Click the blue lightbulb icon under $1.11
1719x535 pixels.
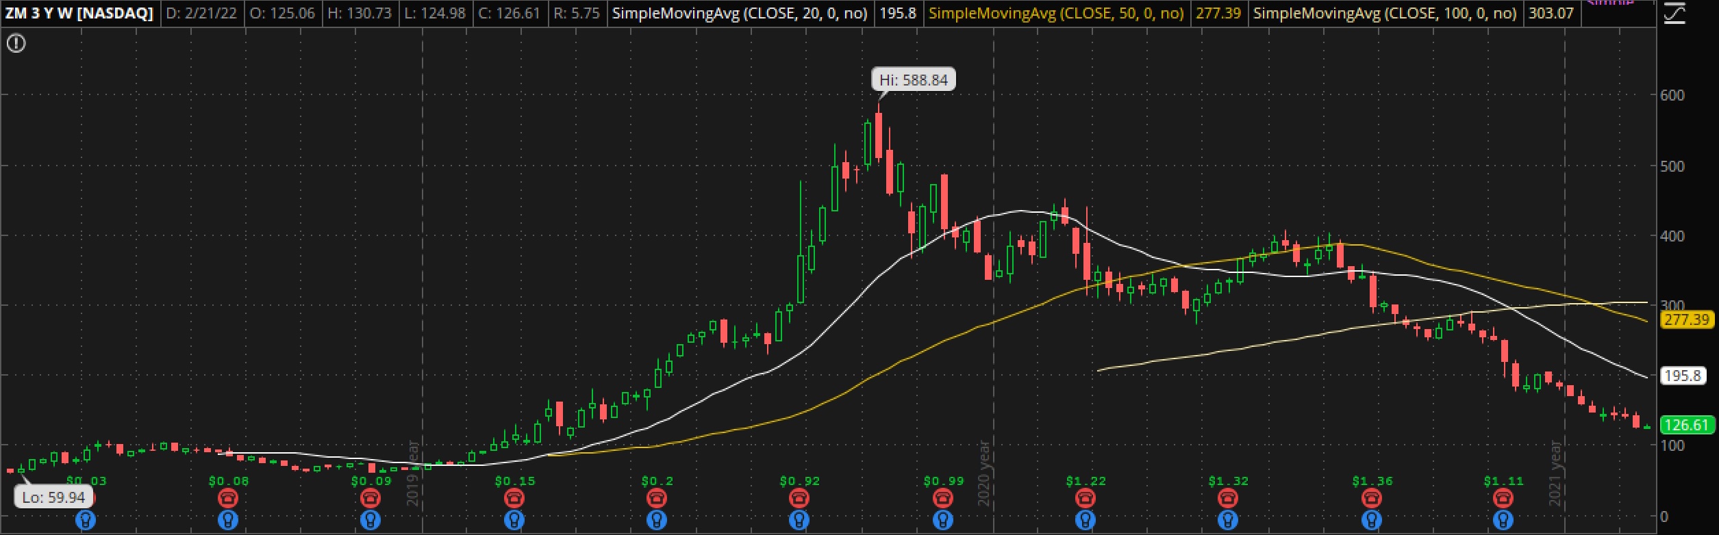1503,521
